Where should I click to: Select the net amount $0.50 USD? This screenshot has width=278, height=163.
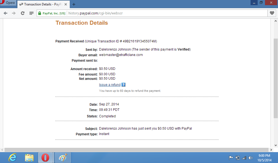(x=107, y=79)
